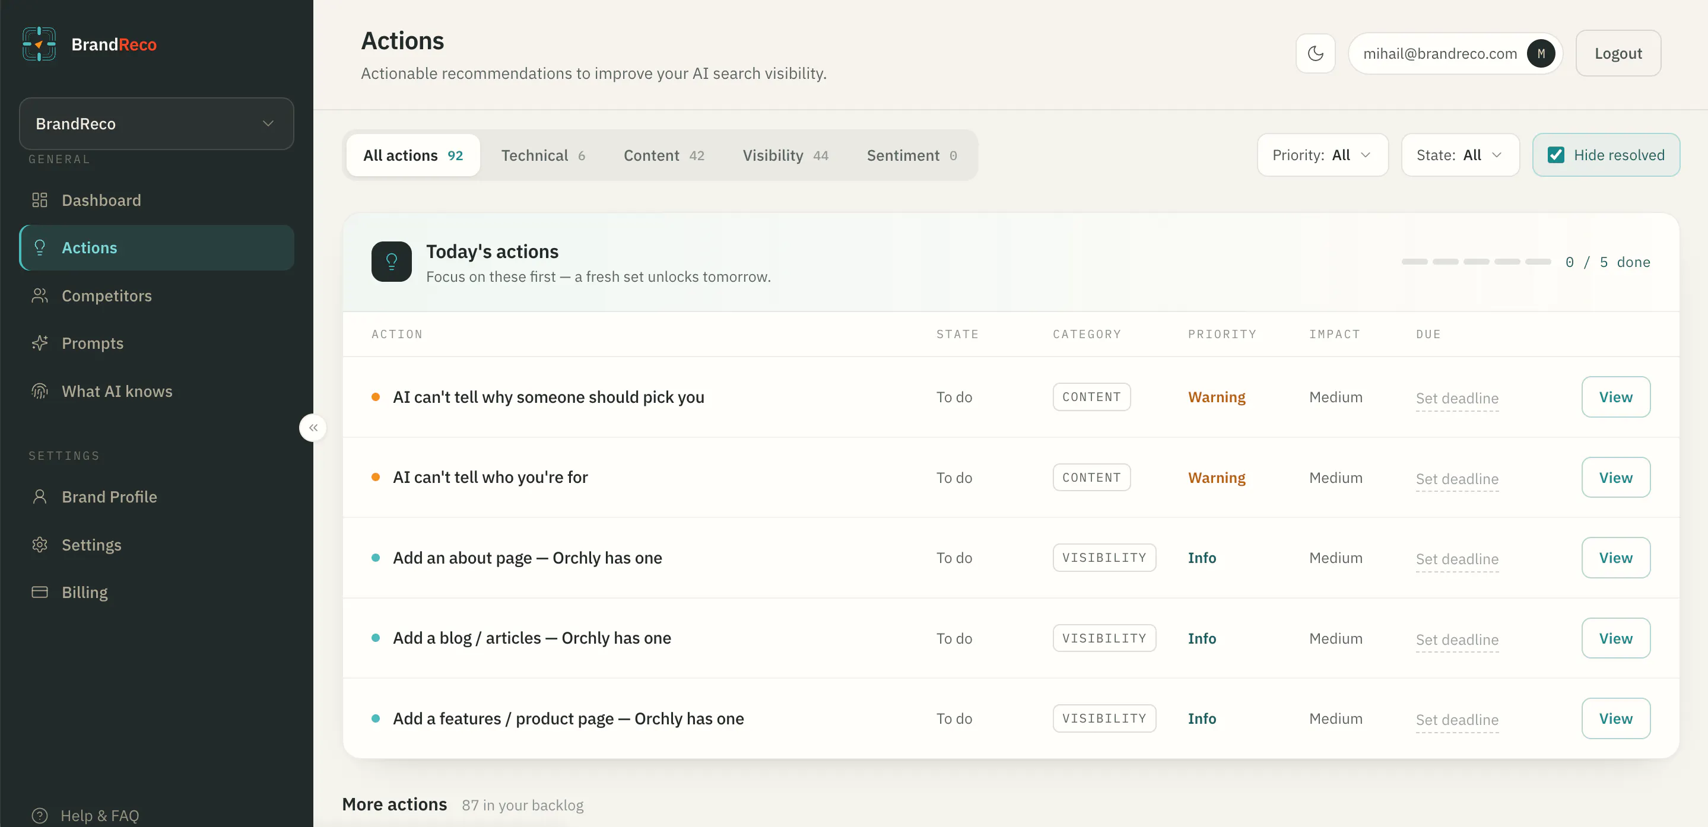Set deadline for 'Add a features / product page'
This screenshot has height=827, width=1708.
(1457, 720)
